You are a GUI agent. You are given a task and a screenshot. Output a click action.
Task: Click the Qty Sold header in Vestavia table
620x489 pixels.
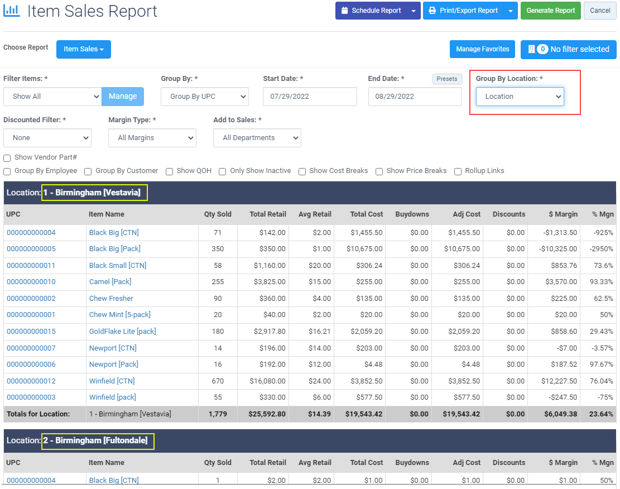point(218,214)
